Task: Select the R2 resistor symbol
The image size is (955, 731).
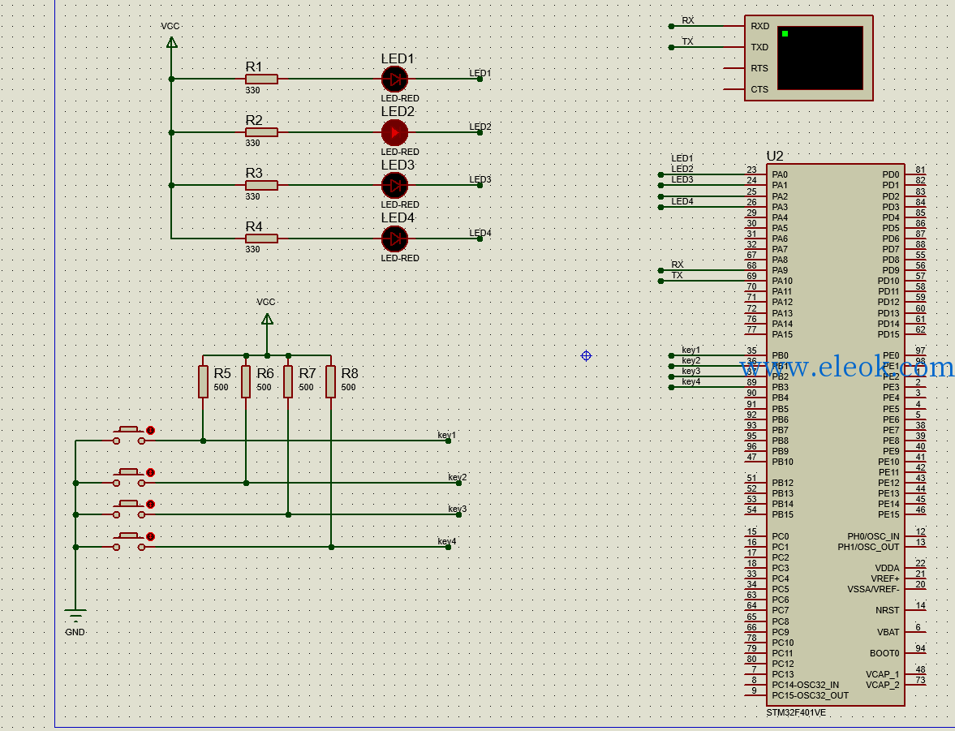Action: [261, 132]
